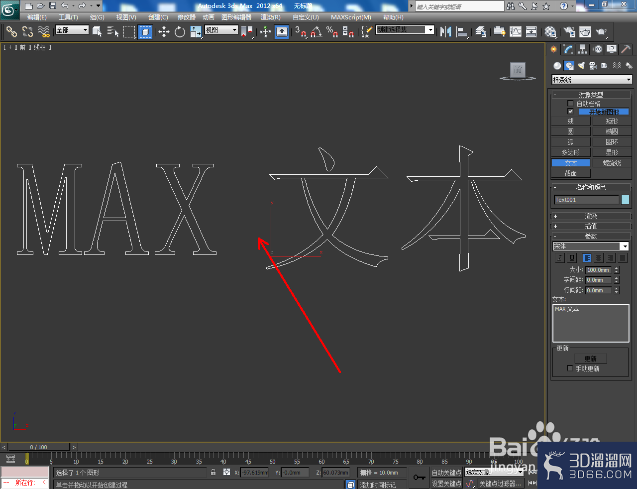Select Space Warps category icon
The height and width of the screenshot is (489, 637).
[617, 66]
